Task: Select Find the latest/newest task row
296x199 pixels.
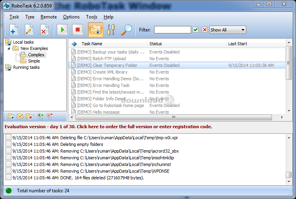Action: 177,92
